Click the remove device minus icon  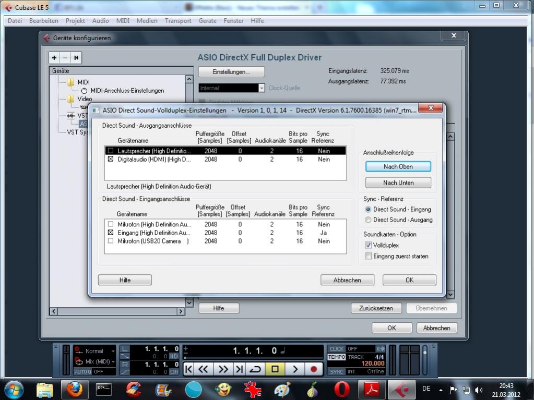tap(65, 58)
